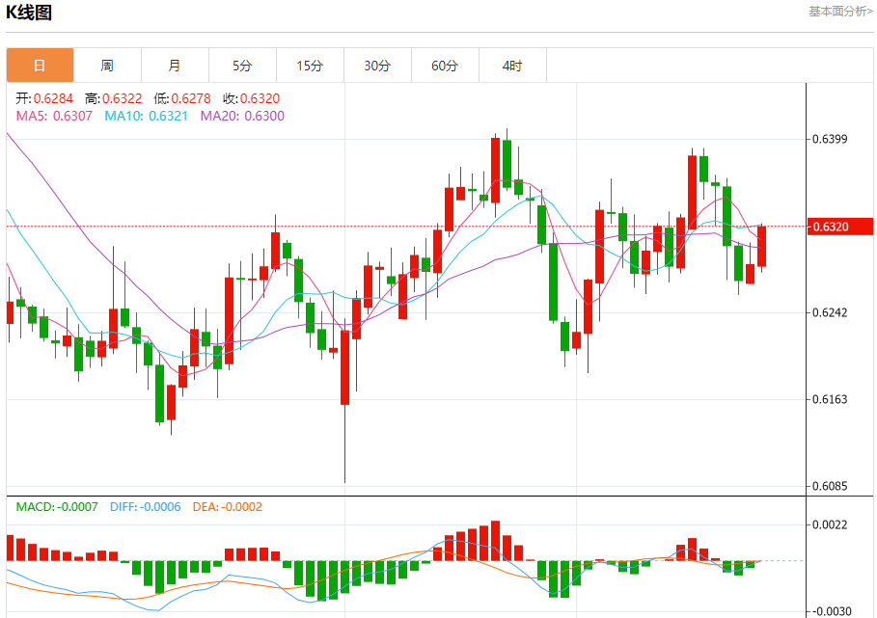Open the 4时 chart tab
The image size is (877, 618).
click(x=512, y=66)
